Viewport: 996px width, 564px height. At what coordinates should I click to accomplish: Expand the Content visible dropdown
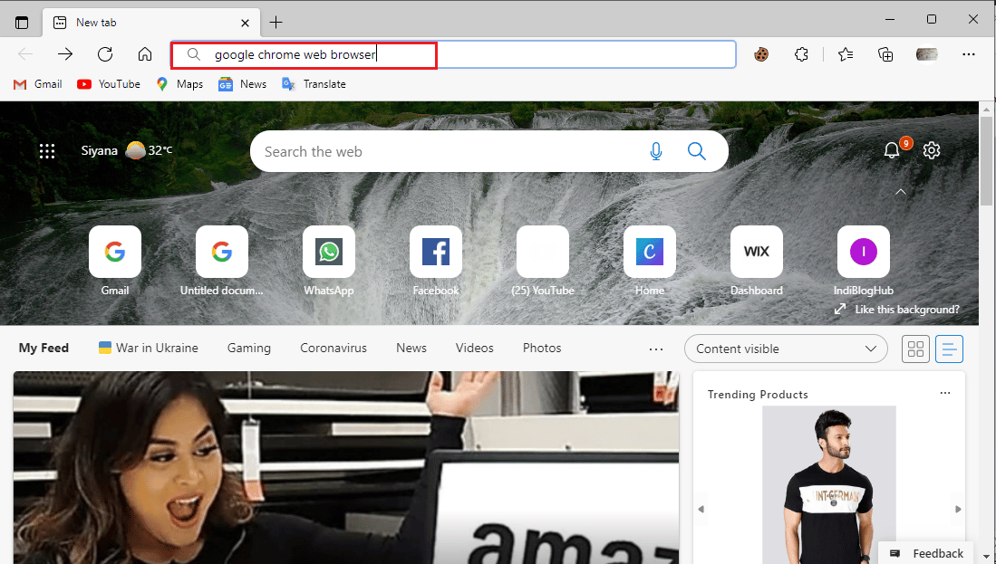coord(785,349)
